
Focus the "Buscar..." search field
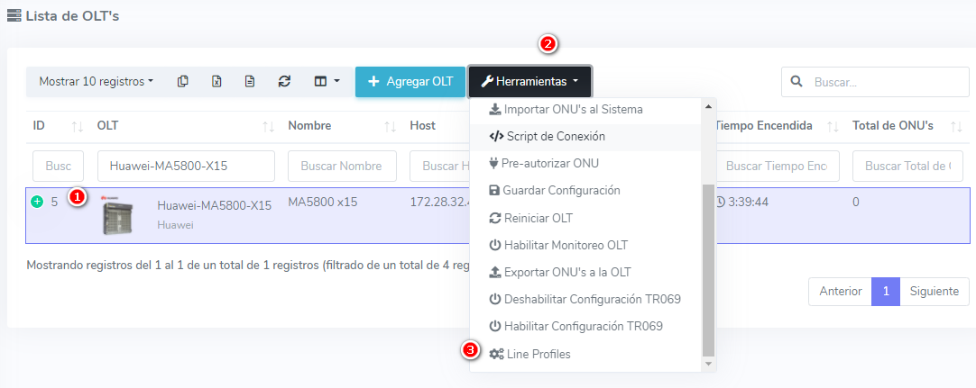click(x=874, y=81)
